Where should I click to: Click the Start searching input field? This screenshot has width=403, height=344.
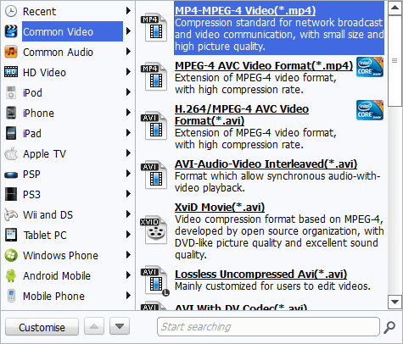tap(268, 327)
